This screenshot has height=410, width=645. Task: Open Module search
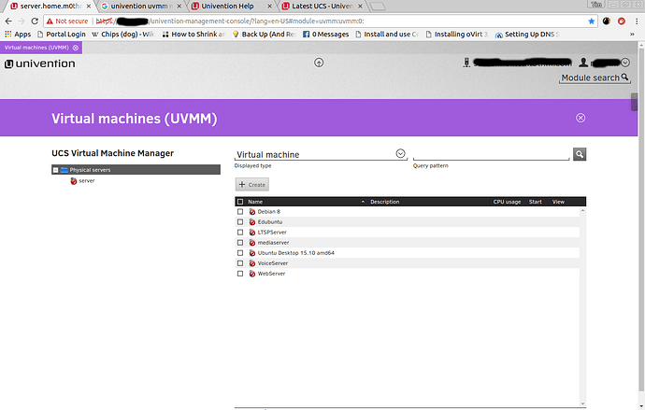coord(595,78)
